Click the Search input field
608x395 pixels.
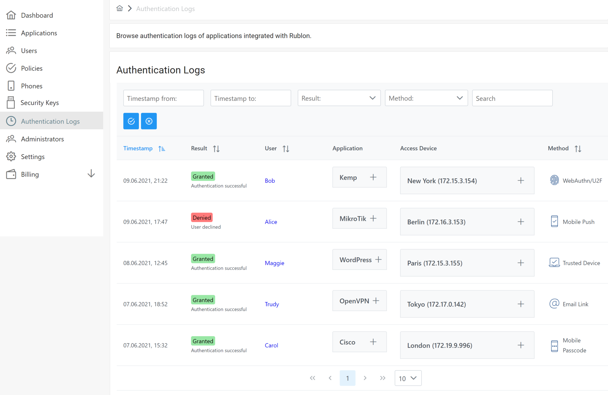(512, 98)
